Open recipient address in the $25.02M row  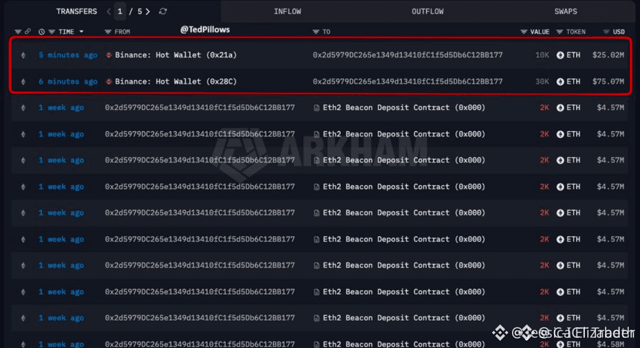tap(408, 55)
